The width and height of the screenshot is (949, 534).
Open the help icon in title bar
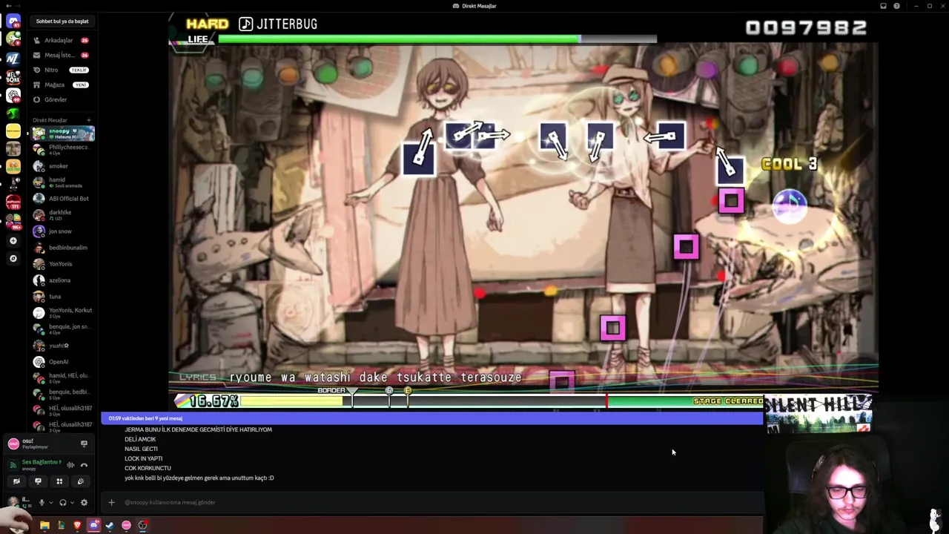coord(897,6)
